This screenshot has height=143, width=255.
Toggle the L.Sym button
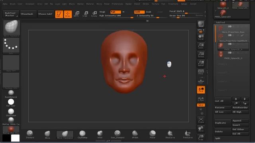pos(201,99)
